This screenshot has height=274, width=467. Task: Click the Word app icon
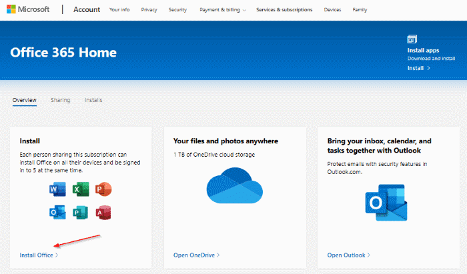click(x=57, y=189)
